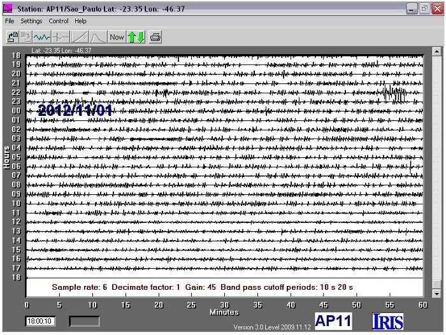Click the scrollbar up arrow
Image resolution: width=446 pixels, height=335 pixels.
pyautogui.click(x=436, y=52)
